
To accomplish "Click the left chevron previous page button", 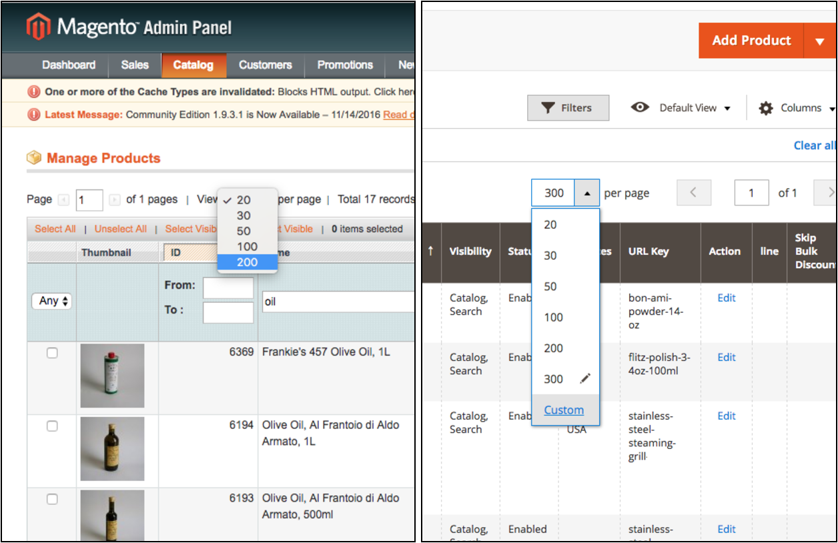I will (x=693, y=193).
